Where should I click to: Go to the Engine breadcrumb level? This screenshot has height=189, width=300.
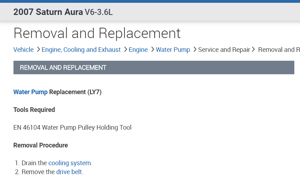[138, 50]
